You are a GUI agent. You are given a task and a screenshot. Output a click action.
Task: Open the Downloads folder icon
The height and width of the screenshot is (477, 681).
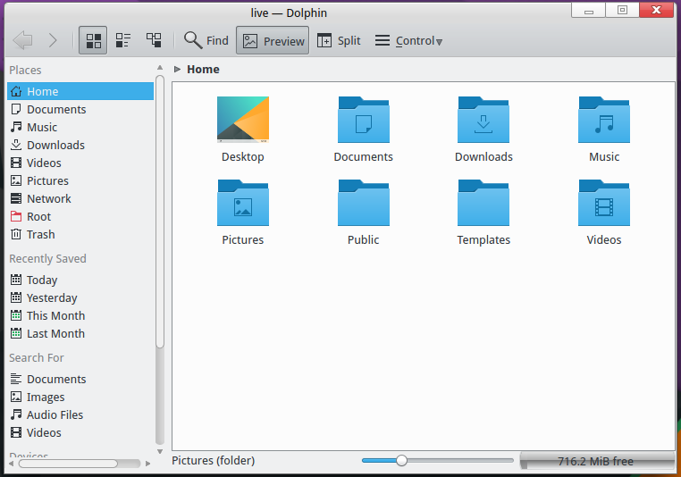click(x=483, y=121)
